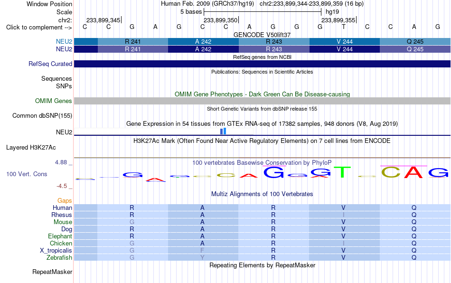
Task: Click the GENCODE V50lift37 track title
Action: coord(262,35)
